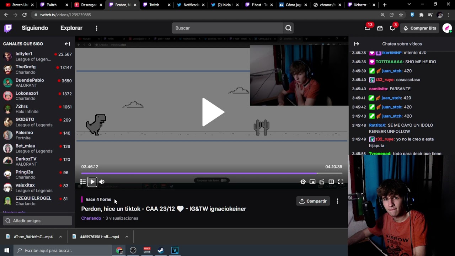Open the Explorar tab
455x256 pixels.
(71, 28)
